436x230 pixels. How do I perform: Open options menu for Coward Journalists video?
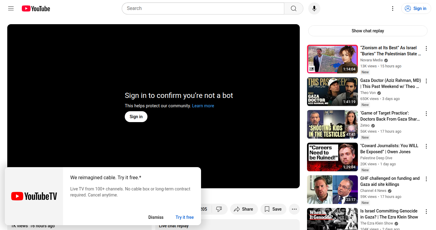tap(426, 146)
